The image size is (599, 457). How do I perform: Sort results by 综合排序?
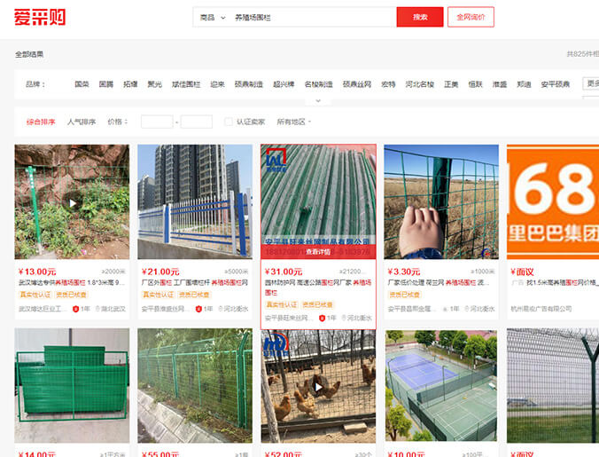41,122
